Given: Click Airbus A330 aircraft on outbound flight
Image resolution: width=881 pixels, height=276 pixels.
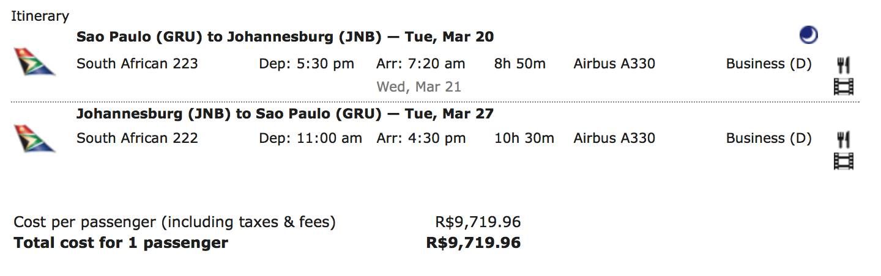Looking at the screenshot, I should click(614, 64).
